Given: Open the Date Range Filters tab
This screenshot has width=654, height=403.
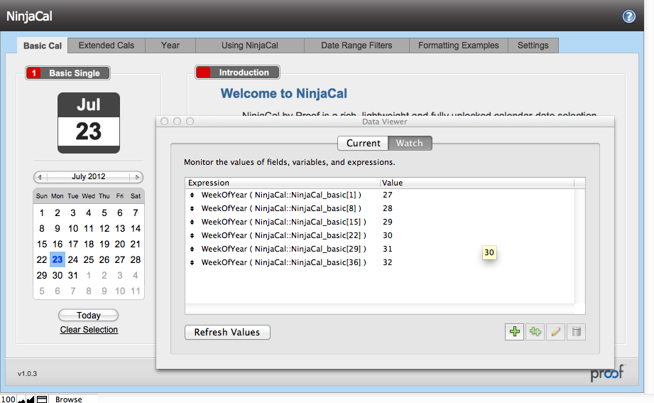Looking at the screenshot, I should pyautogui.click(x=356, y=45).
